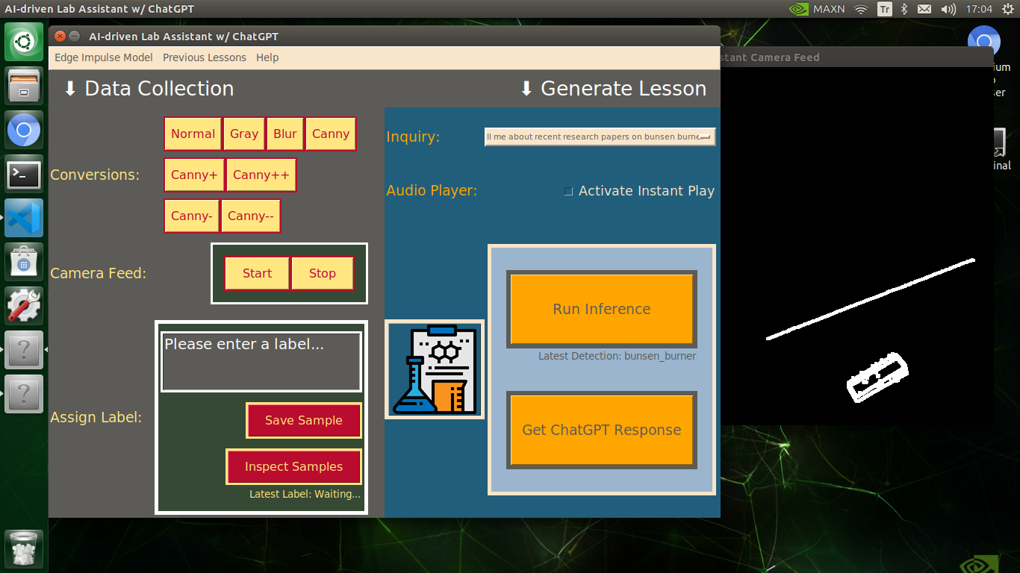
Task: Click the 17:04 clock in top bar
Action: coord(978,9)
